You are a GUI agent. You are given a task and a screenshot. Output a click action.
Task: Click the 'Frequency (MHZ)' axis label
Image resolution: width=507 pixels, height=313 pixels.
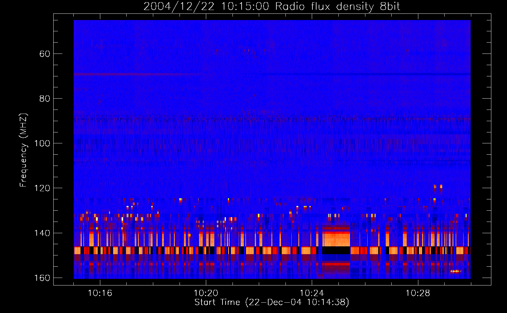tap(24, 150)
